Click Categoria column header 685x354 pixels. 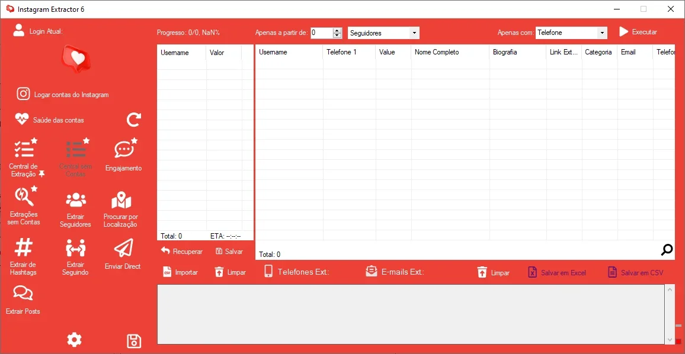(x=600, y=52)
